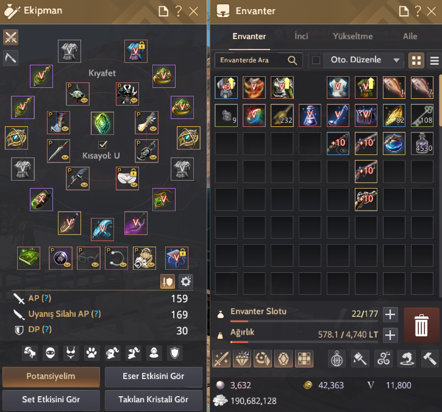Open the Yükseltme tab
Screen dimensions: 442x412
point(352,37)
